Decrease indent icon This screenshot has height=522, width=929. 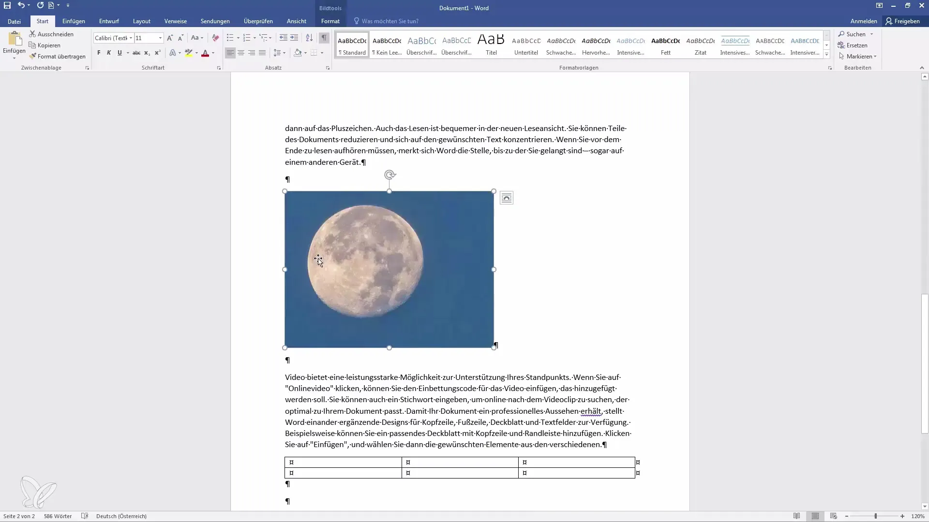click(x=283, y=38)
